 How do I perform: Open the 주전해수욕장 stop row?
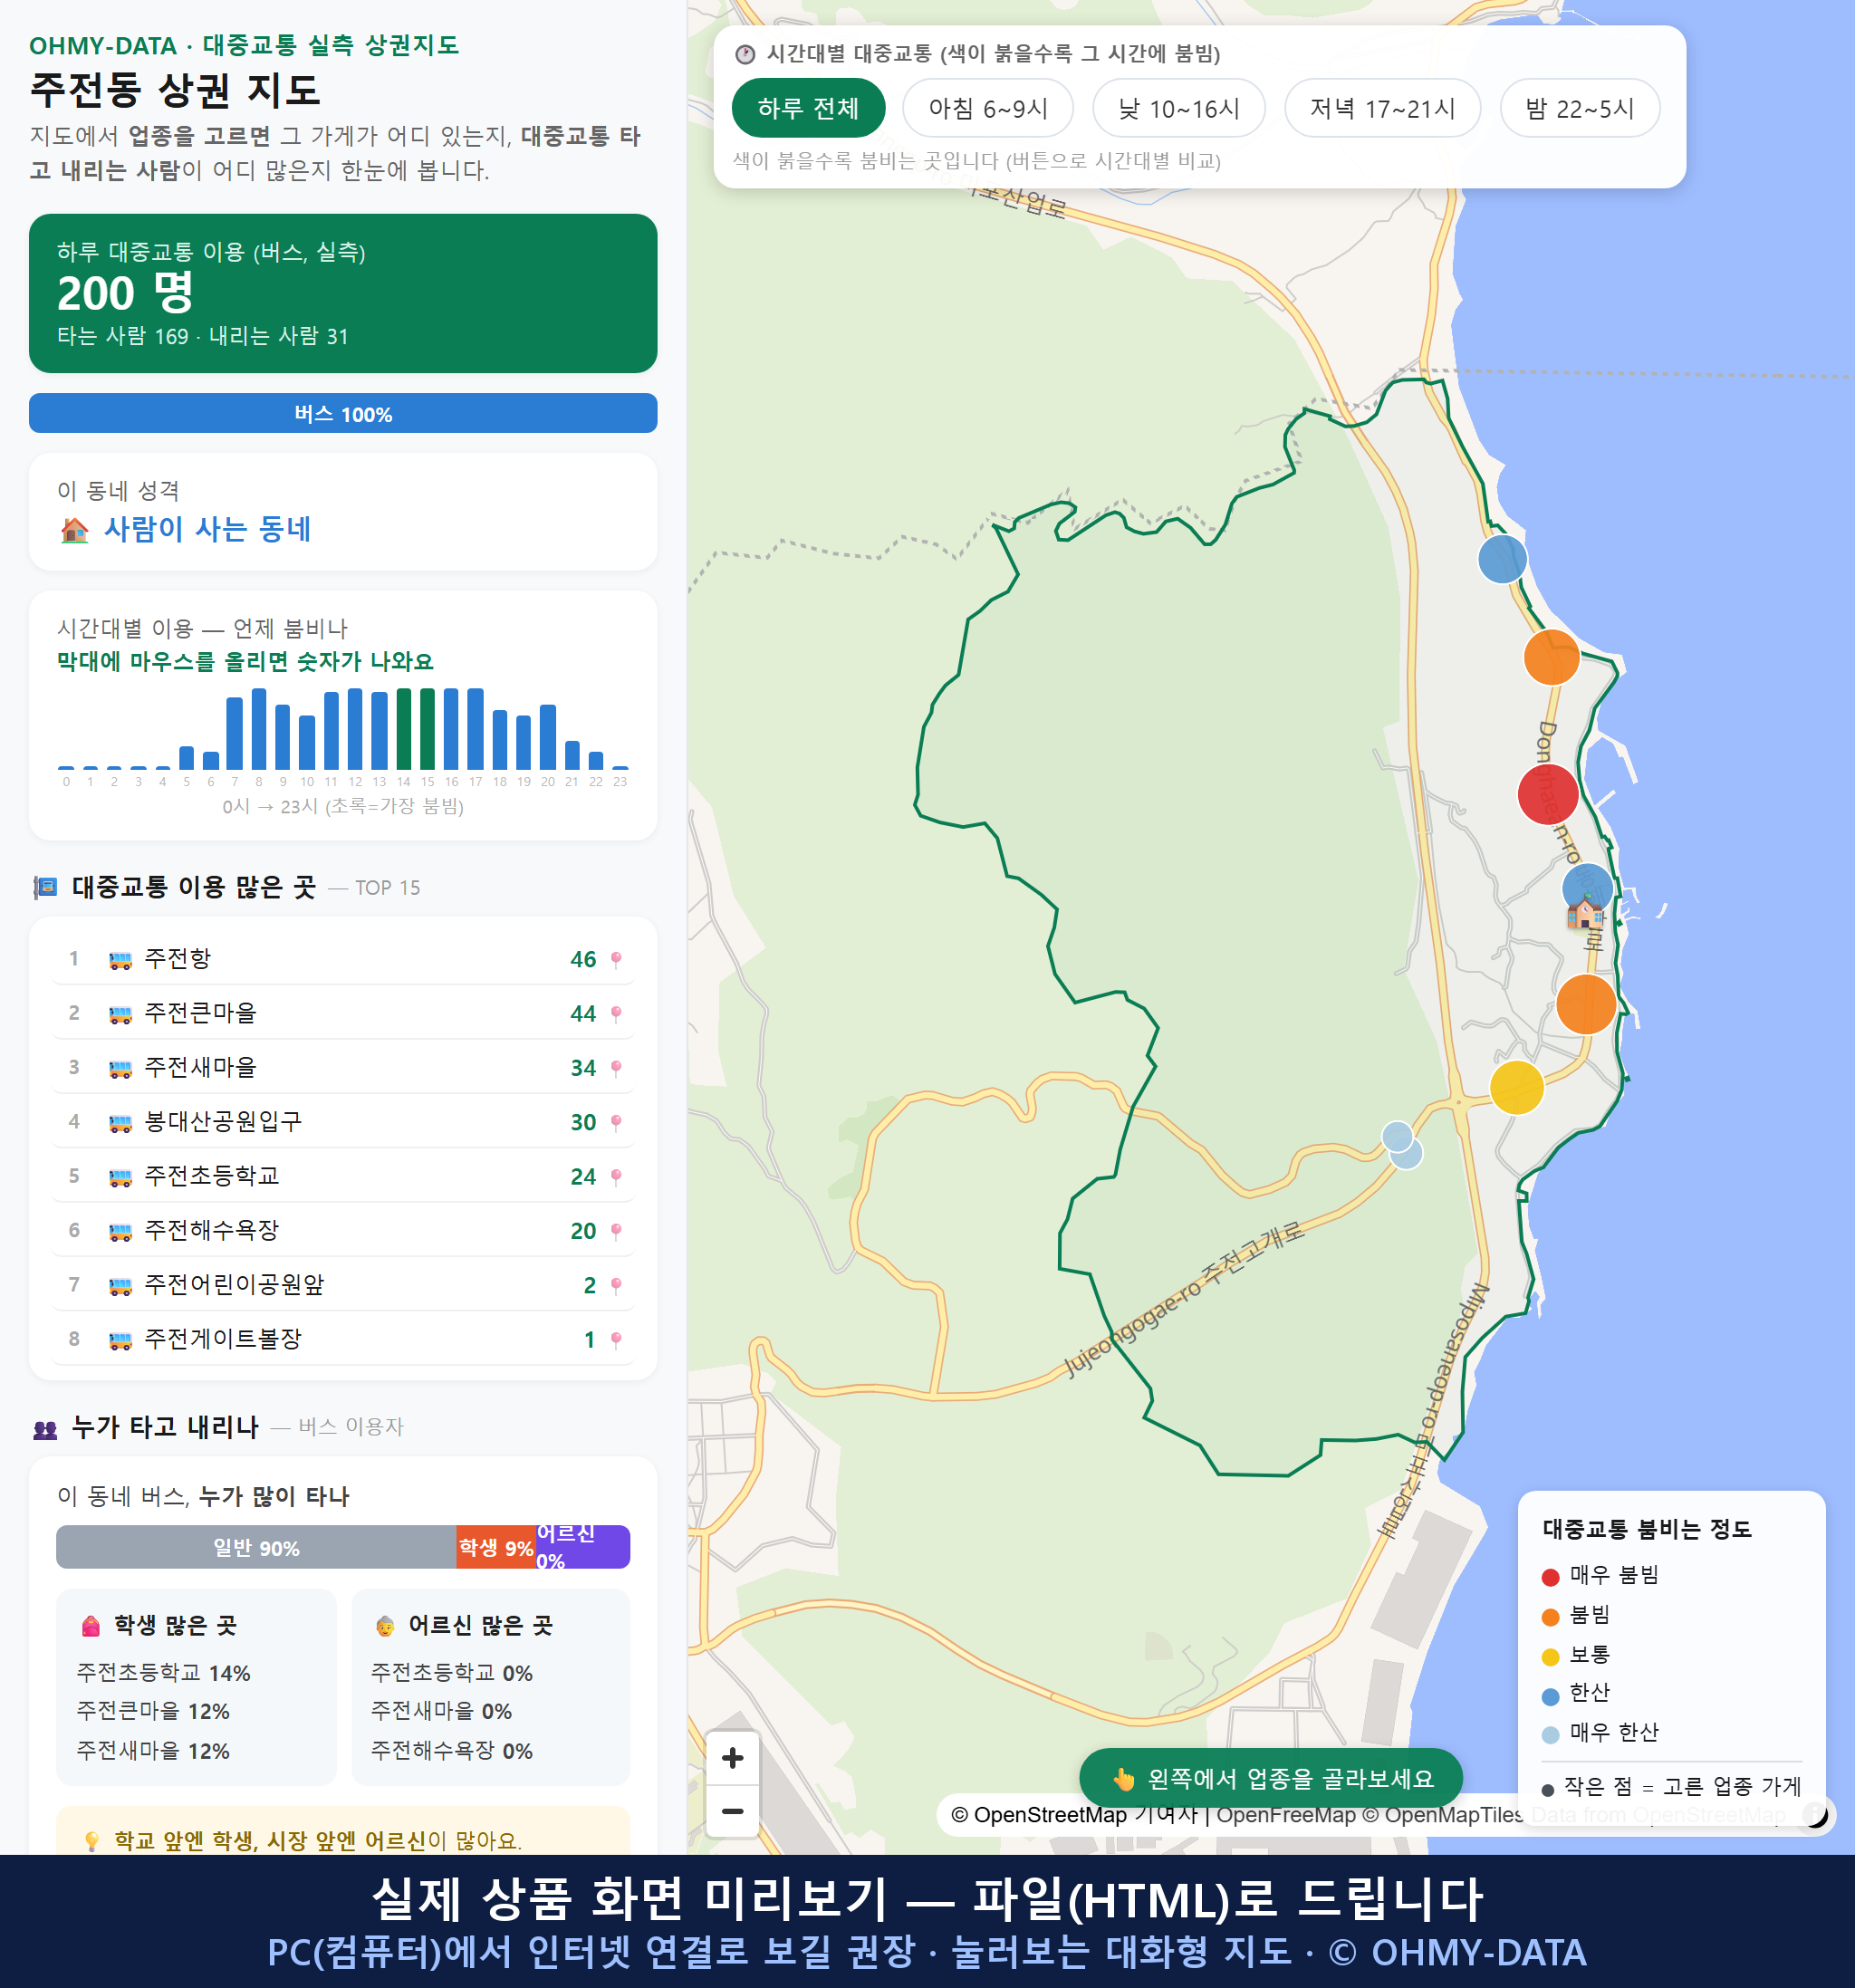pyautogui.click(x=343, y=1231)
